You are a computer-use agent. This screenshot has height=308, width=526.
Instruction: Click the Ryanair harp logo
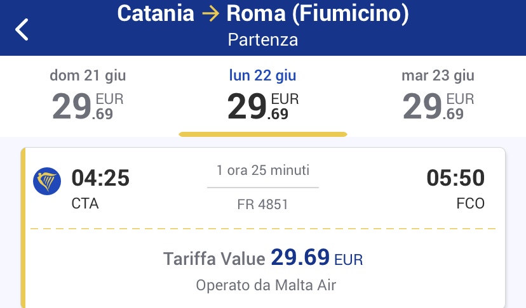click(46, 182)
